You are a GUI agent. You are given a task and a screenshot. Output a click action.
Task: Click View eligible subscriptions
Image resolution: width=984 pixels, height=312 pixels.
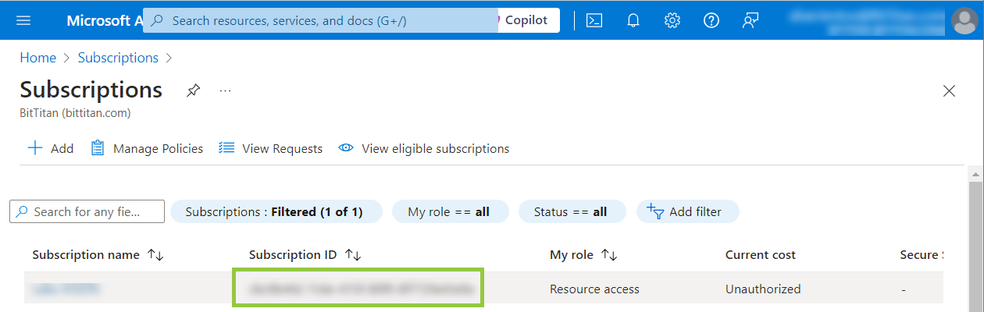pyautogui.click(x=424, y=148)
